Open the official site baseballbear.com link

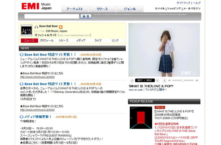coord(74,35)
